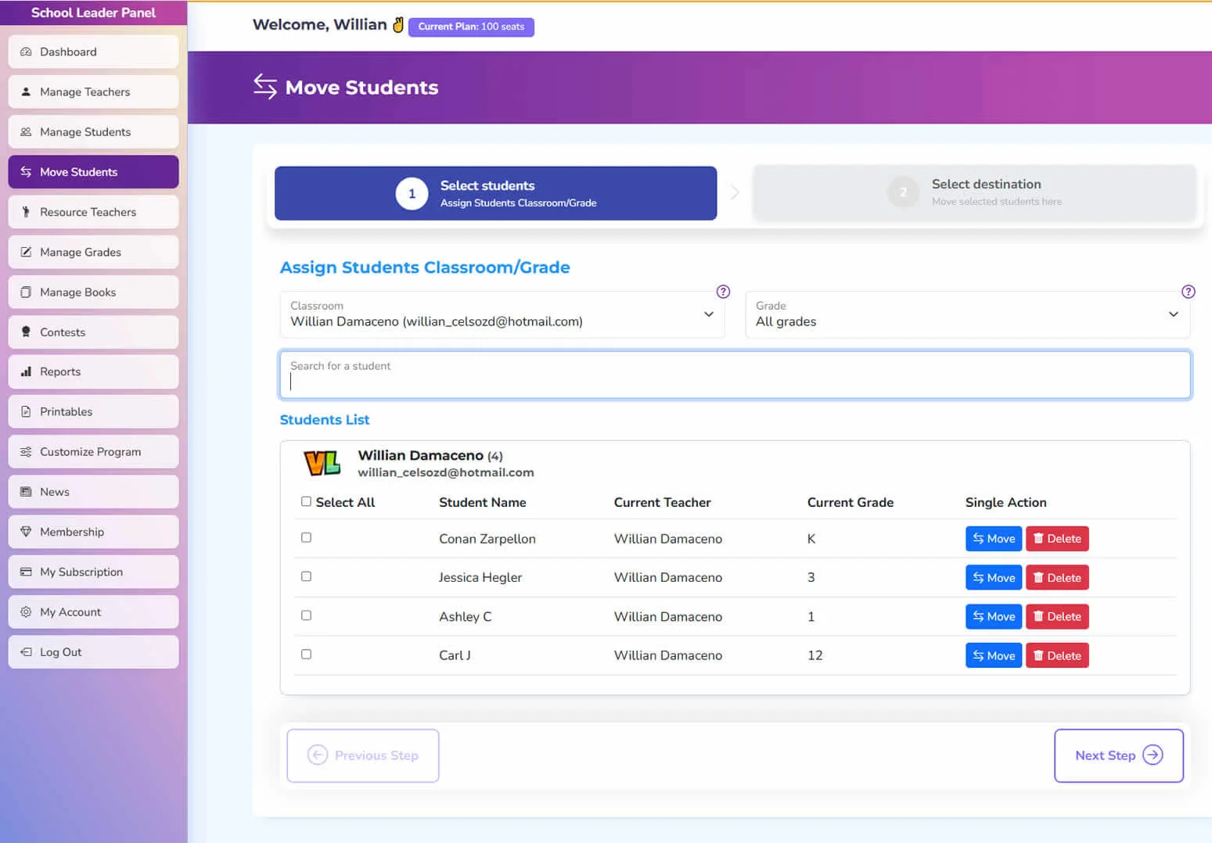Focus the Search for a student field

[735, 375]
